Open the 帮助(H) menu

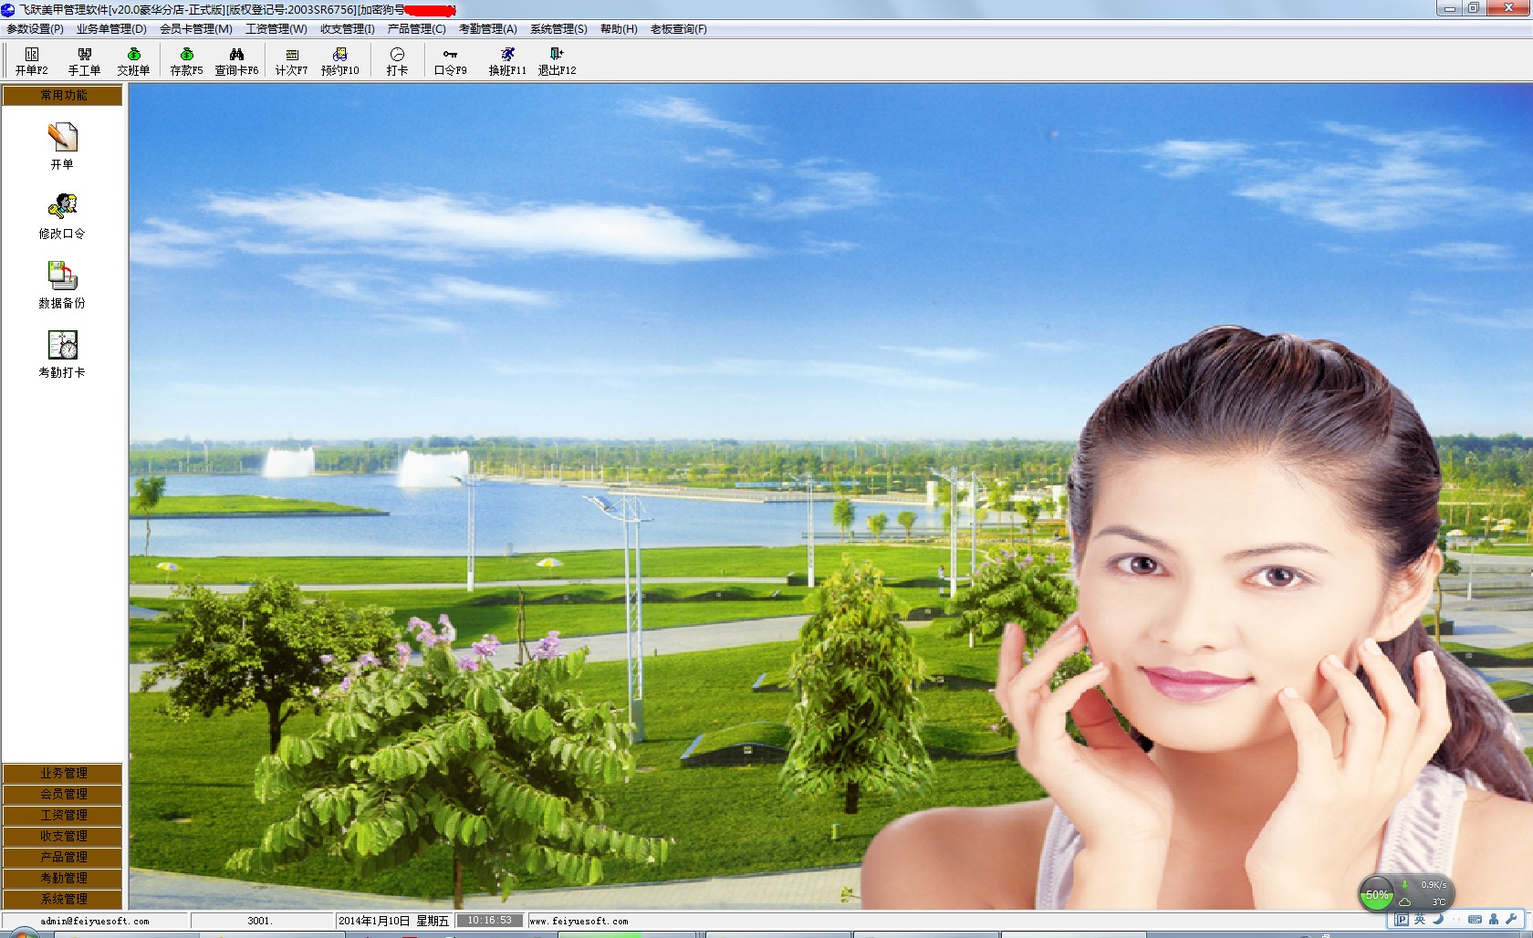619,29
